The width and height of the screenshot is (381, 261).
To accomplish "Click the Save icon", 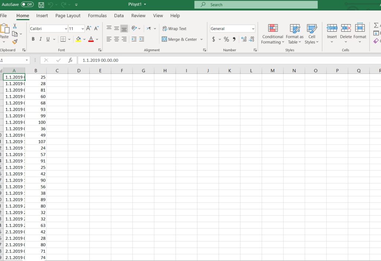I will [x=41, y=4].
